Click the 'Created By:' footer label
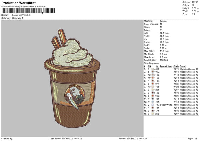The width and height of the screenshot is (200, 141). point(7,138)
